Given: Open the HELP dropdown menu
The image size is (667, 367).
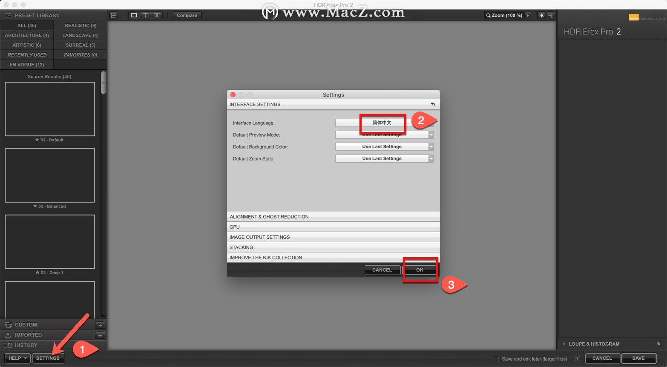Looking at the screenshot, I should coord(17,358).
